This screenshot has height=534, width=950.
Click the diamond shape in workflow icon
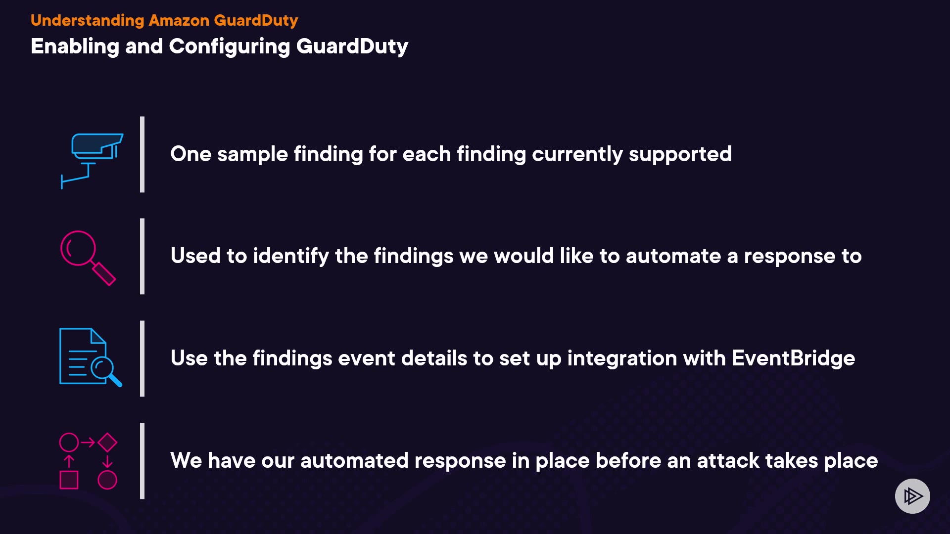[x=107, y=442]
